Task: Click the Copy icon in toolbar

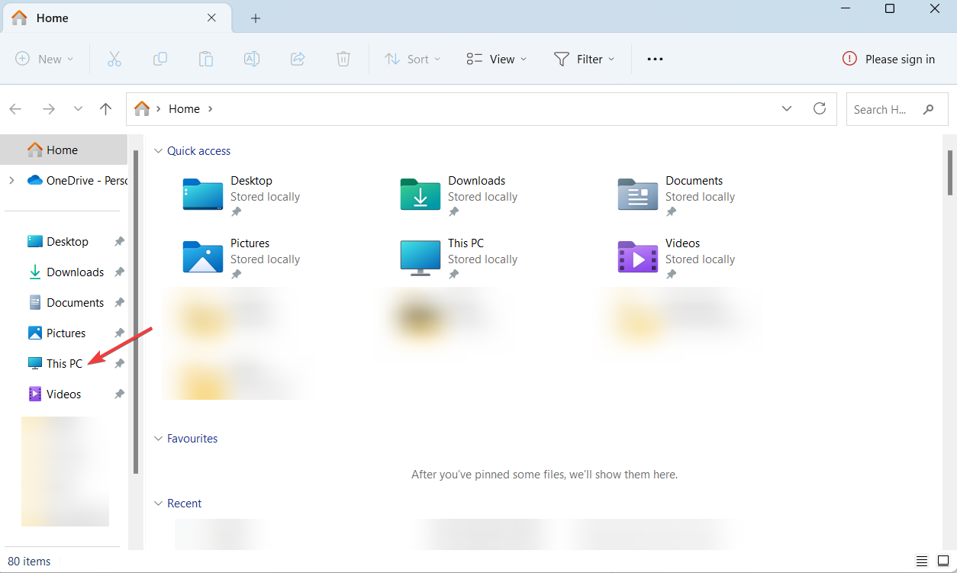Action: [x=160, y=59]
